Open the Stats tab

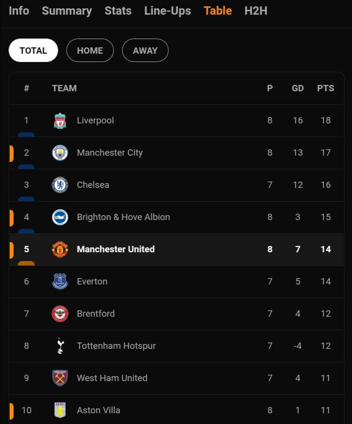coord(118,11)
